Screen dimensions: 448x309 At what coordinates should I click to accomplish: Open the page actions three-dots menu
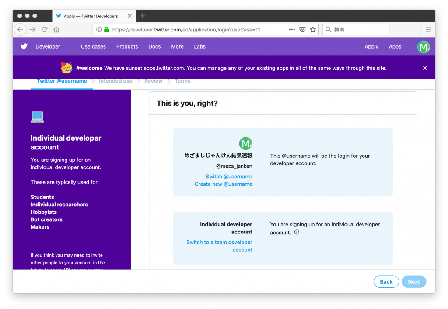point(292,30)
